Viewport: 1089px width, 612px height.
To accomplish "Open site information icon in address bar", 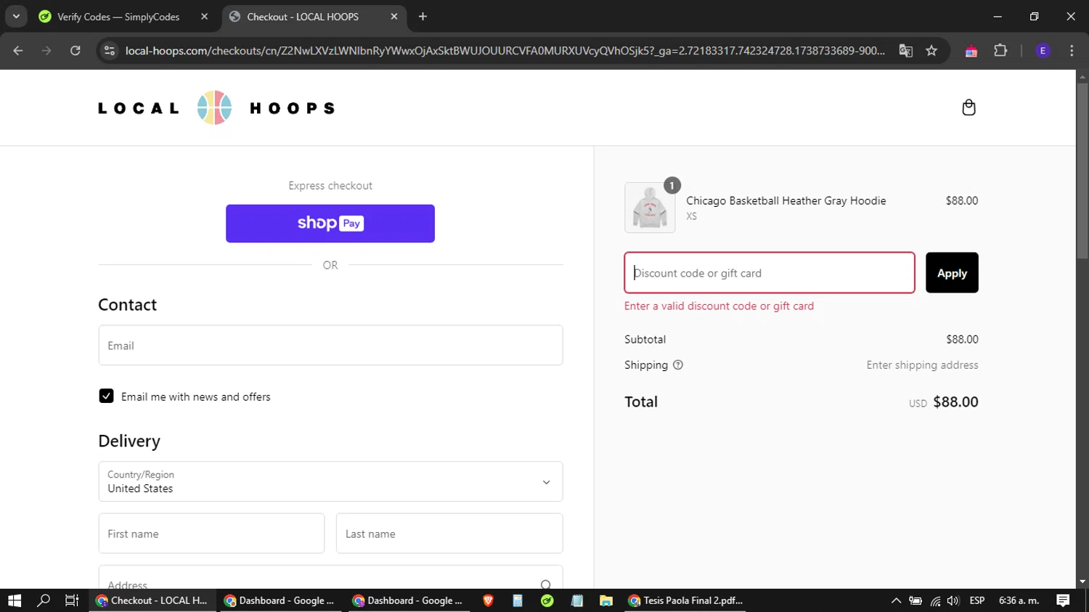I will 110,50.
